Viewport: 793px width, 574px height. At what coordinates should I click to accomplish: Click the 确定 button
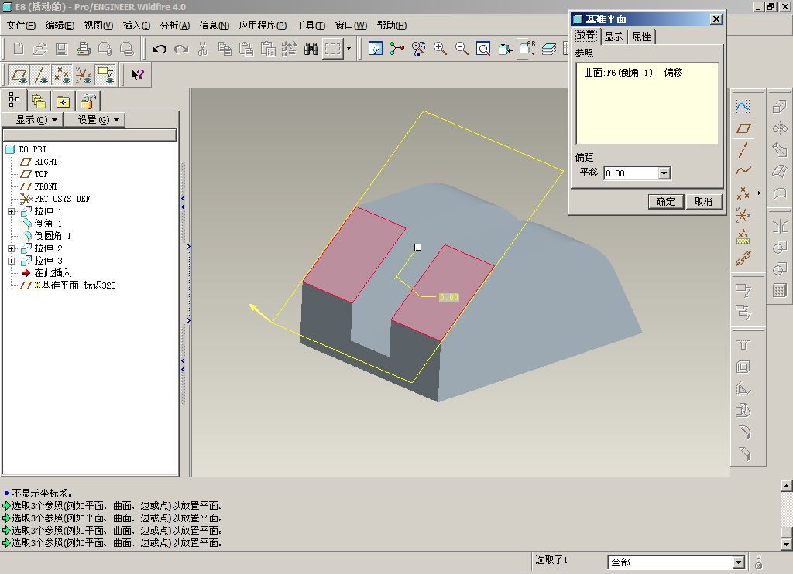pyautogui.click(x=665, y=202)
